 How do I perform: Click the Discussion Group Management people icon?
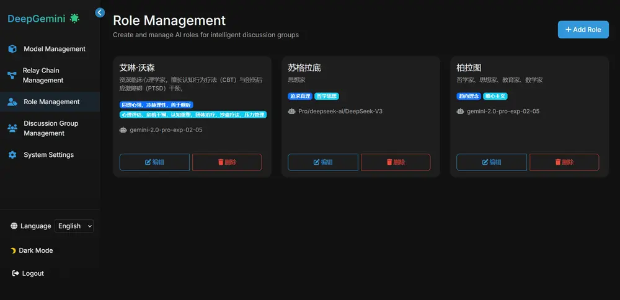click(12, 128)
